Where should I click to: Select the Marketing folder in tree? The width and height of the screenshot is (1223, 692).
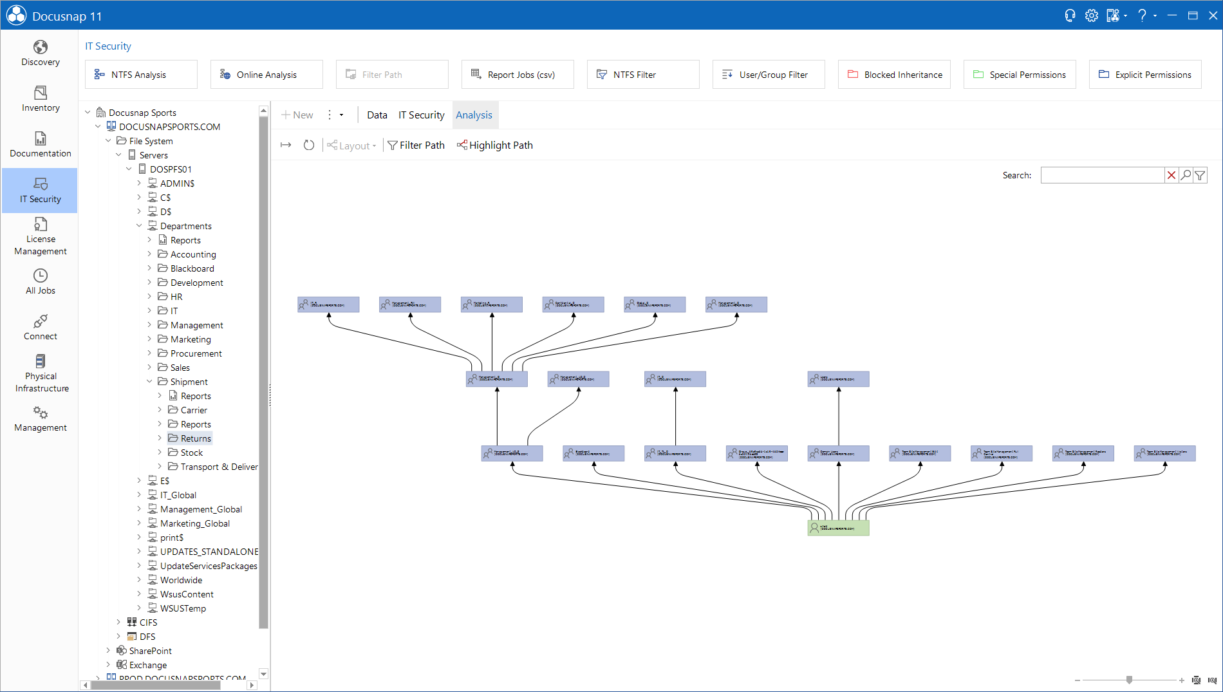click(x=191, y=339)
